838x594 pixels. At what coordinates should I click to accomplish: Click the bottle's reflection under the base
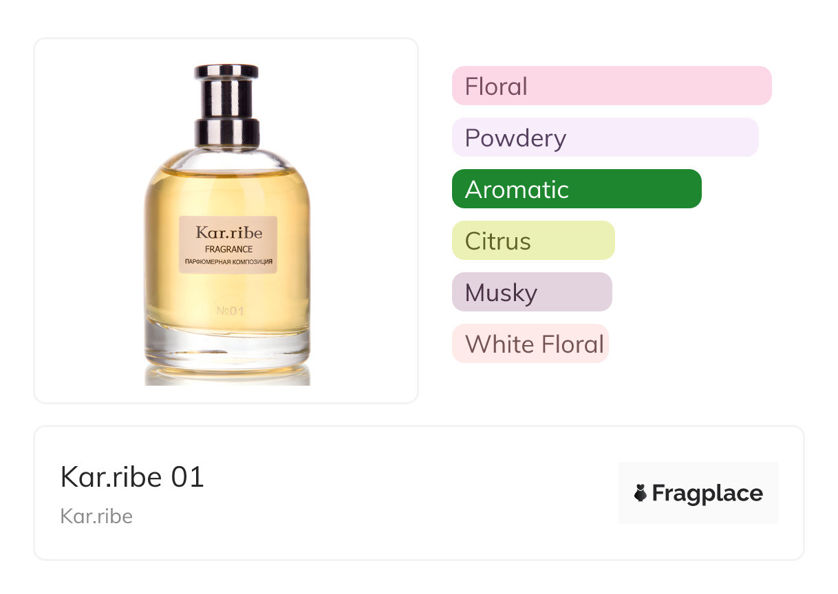pyautogui.click(x=226, y=376)
